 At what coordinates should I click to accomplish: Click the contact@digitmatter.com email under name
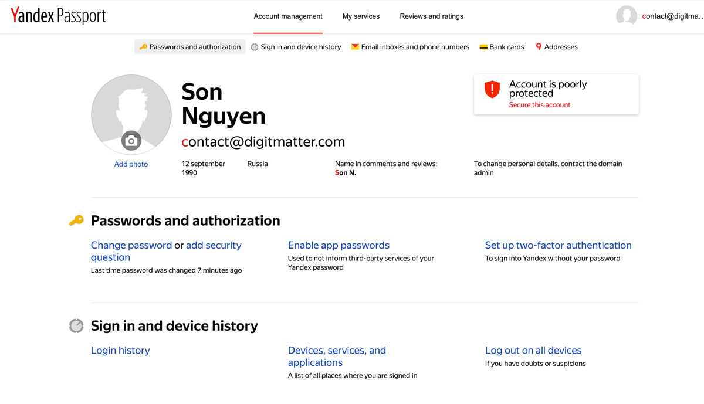[x=263, y=142]
